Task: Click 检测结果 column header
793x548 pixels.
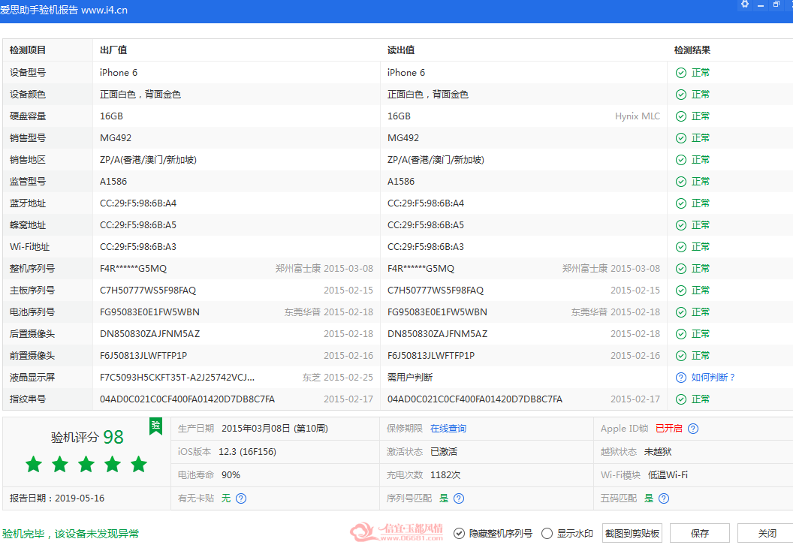Action: pyautogui.click(x=692, y=50)
